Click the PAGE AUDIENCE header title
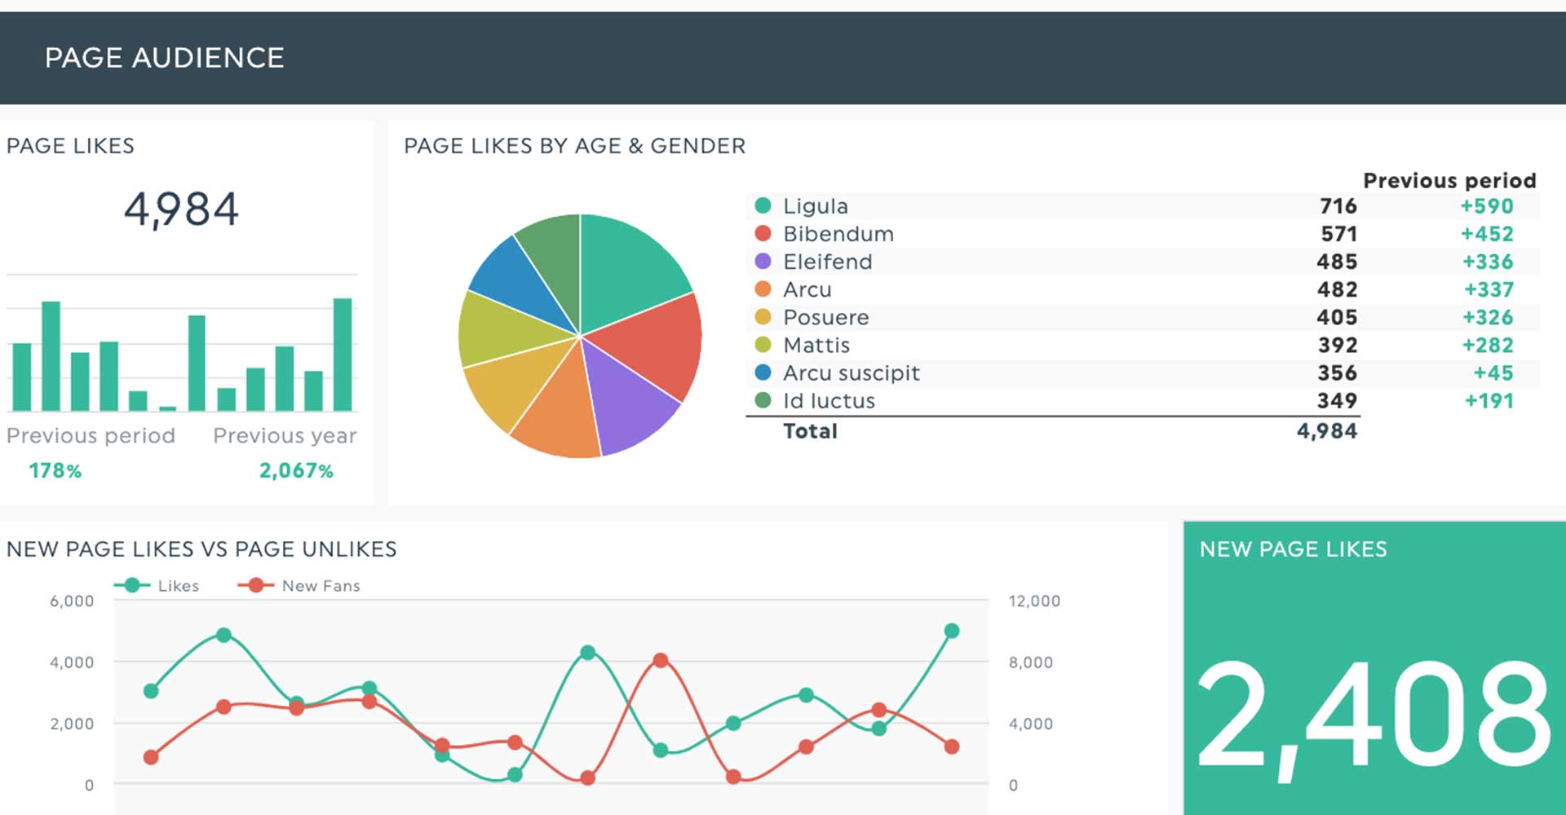 (x=165, y=57)
